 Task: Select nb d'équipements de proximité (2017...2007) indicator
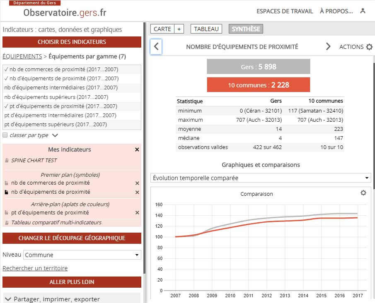point(72,78)
